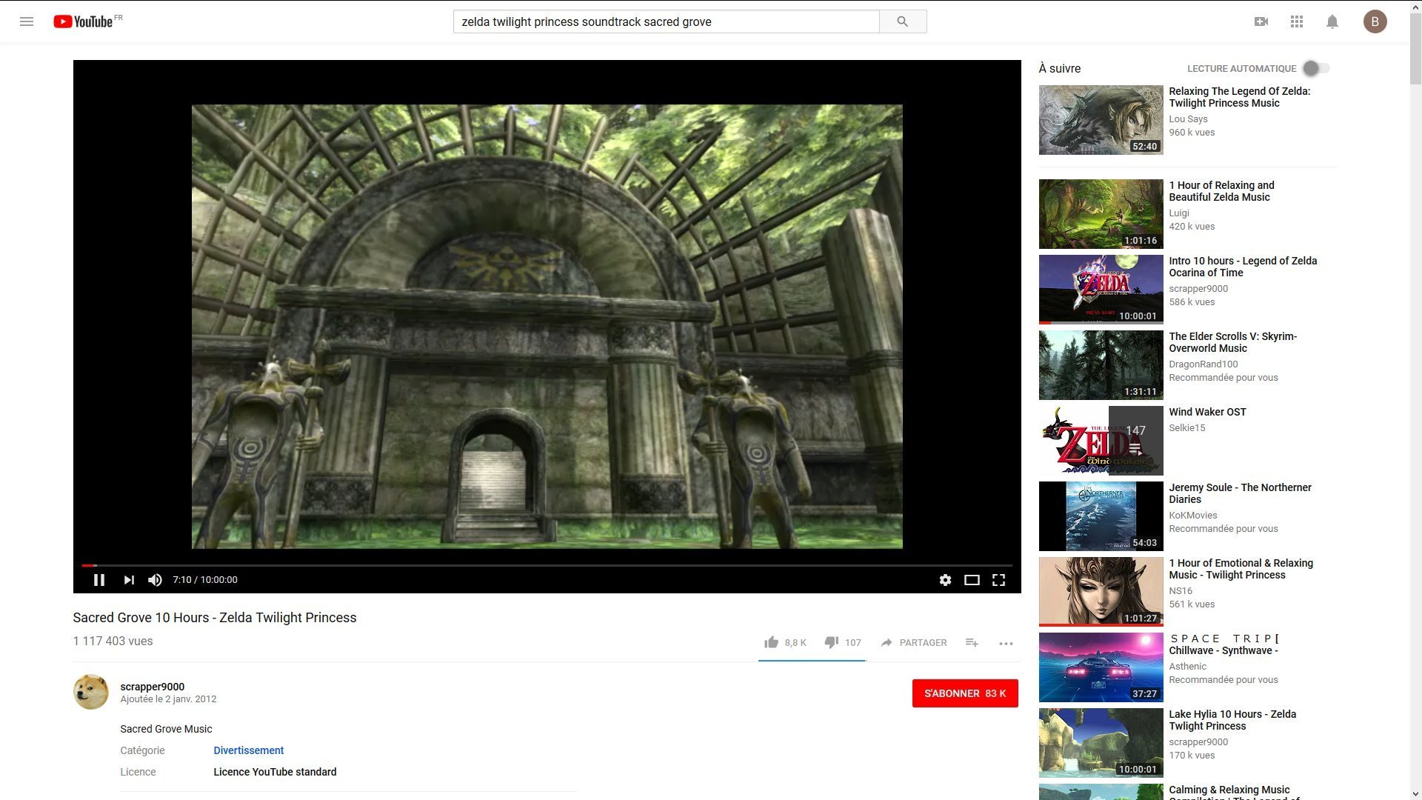Skip to next video

pyautogui.click(x=129, y=580)
